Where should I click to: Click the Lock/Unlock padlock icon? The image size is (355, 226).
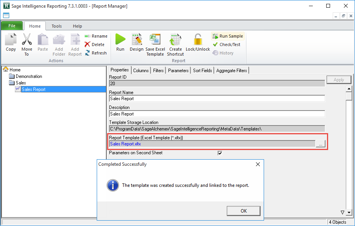(198, 39)
